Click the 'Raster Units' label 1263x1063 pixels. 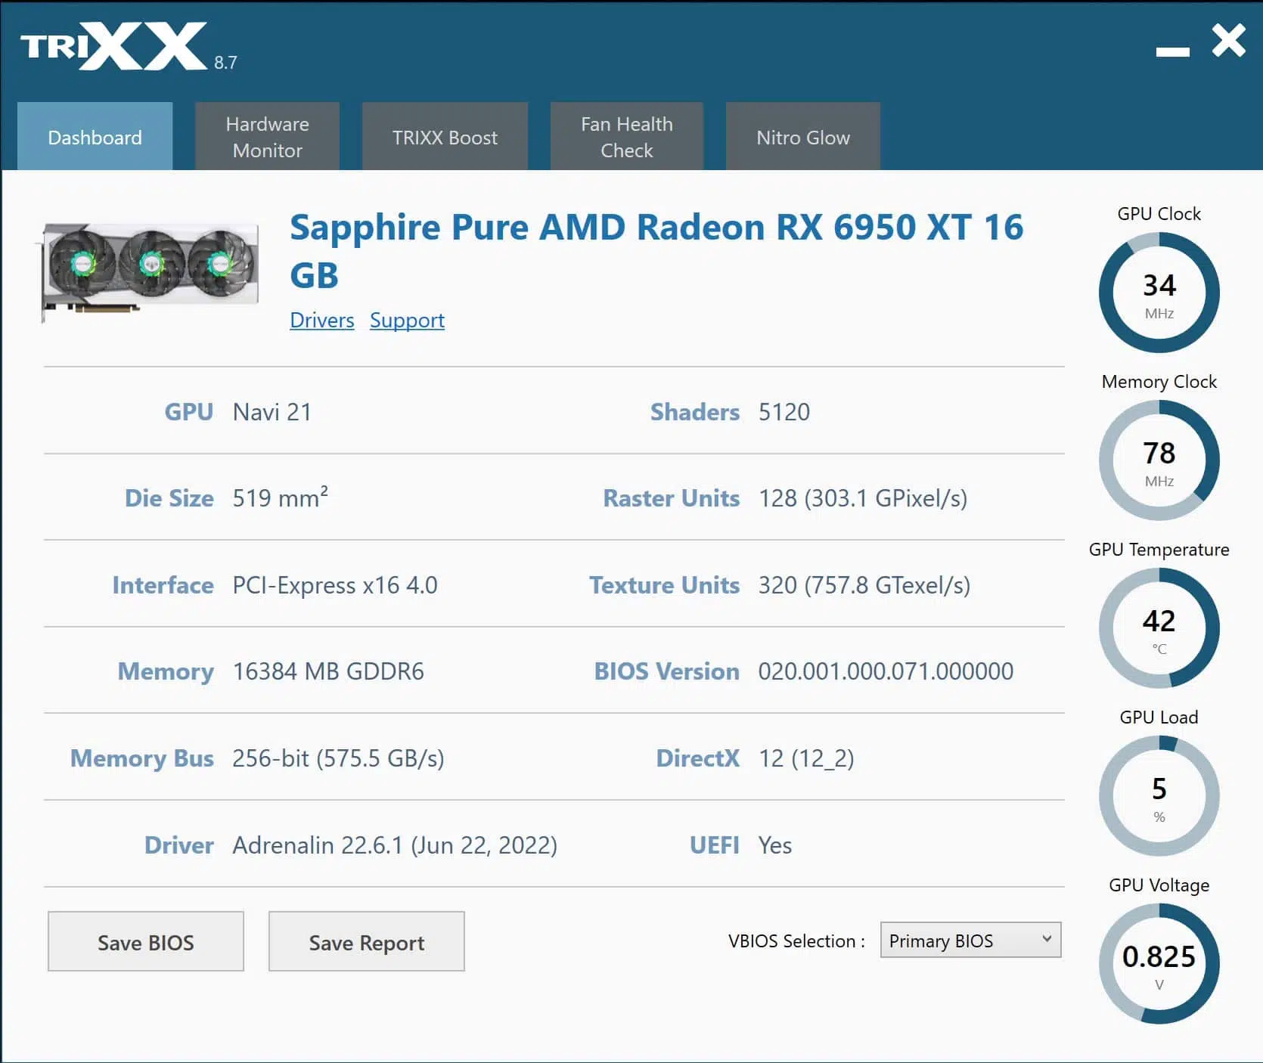(671, 498)
